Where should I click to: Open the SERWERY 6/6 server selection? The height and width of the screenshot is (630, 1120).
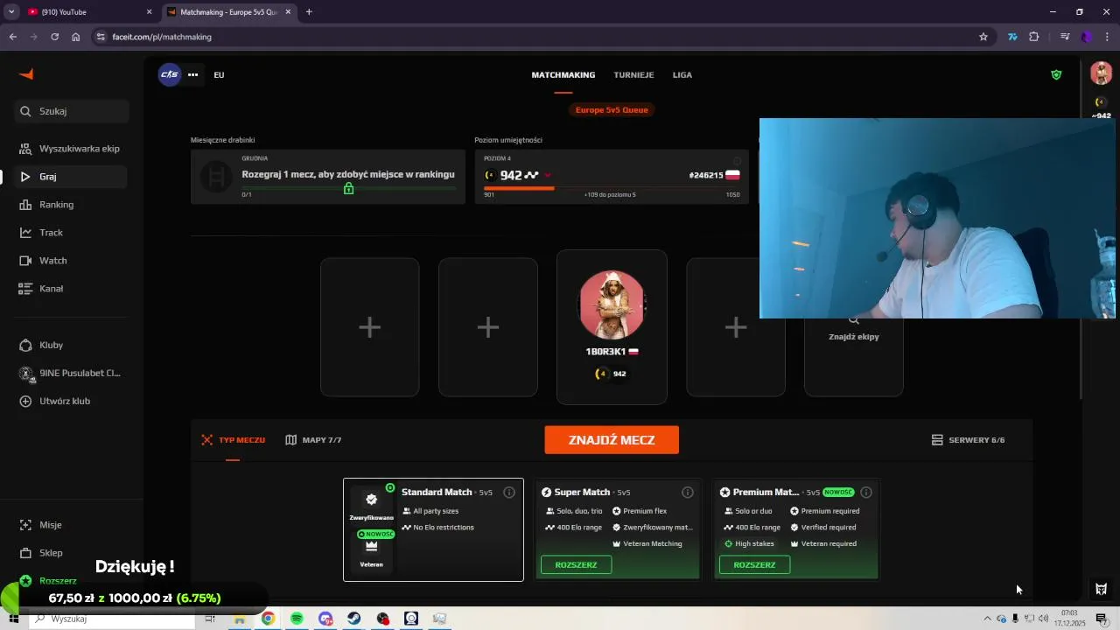click(x=968, y=440)
